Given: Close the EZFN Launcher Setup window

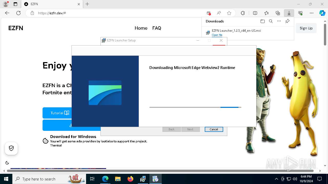Looking at the screenshot, I should (x=221, y=40).
